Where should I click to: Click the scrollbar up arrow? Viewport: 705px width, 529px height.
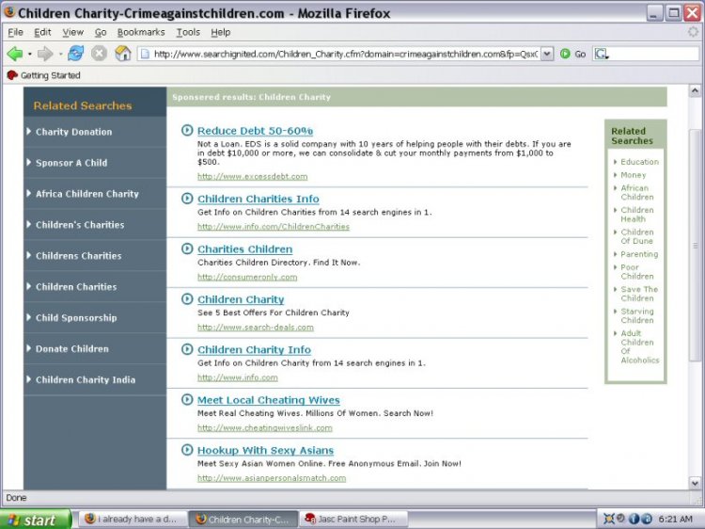tap(695, 90)
